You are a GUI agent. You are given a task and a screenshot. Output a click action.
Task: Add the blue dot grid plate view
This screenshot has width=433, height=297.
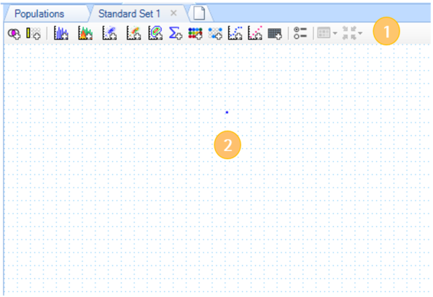215,34
